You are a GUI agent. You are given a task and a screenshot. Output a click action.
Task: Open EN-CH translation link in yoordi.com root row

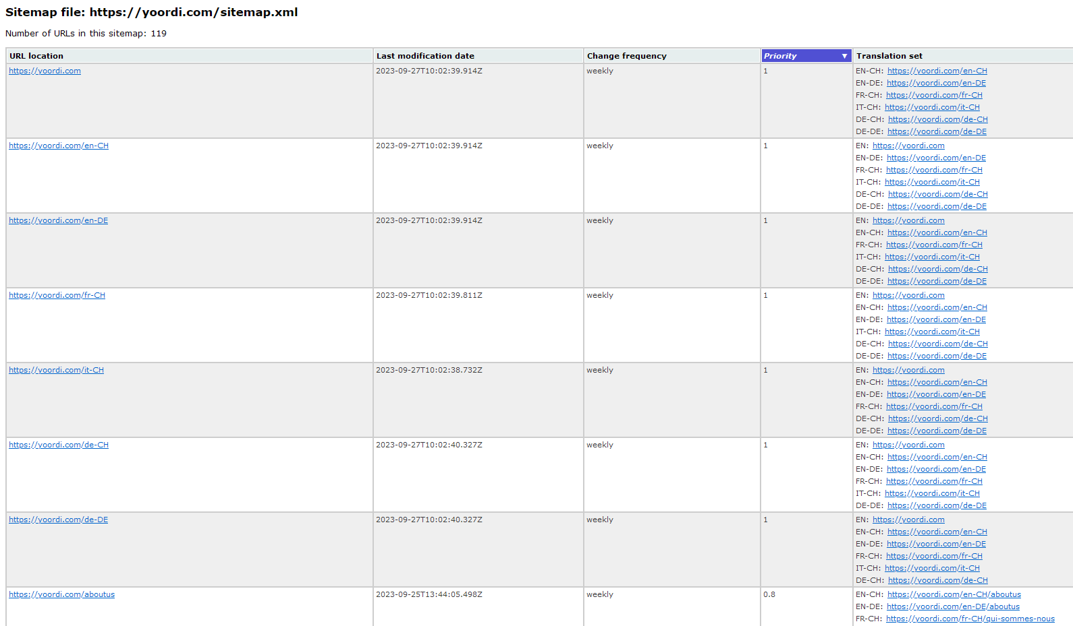[937, 71]
